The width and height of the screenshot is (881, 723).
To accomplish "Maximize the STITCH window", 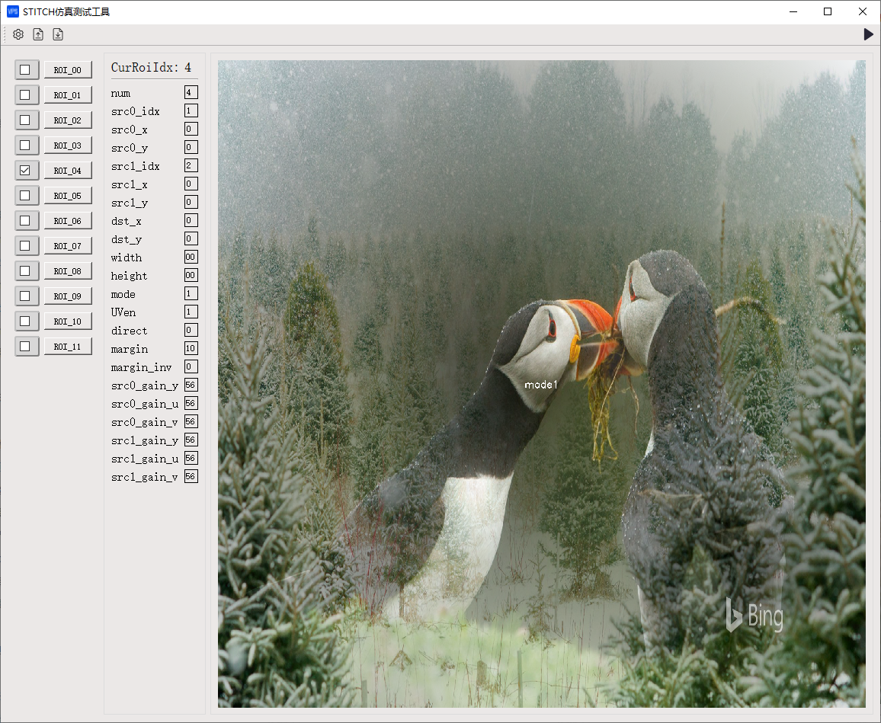I will click(x=828, y=11).
